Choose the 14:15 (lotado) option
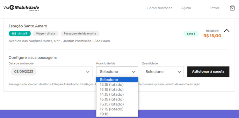 [117, 94]
